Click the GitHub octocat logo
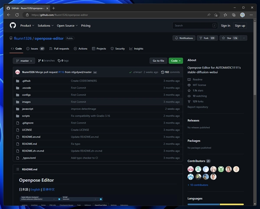 [13, 26]
